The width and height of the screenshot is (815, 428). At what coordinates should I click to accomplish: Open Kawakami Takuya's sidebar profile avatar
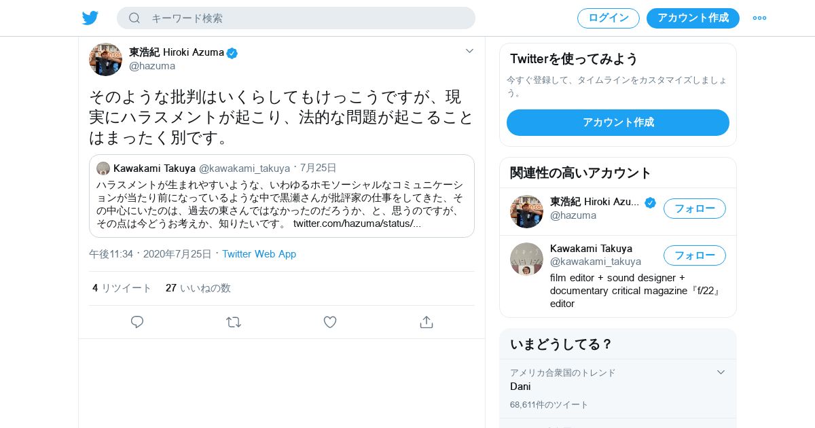click(x=526, y=259)
